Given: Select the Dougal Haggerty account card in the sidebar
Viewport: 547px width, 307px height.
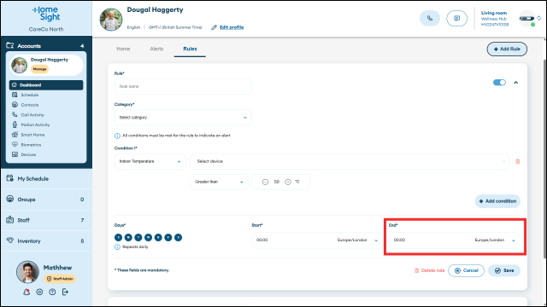Looking at the screenshot, I should point(46,65).
